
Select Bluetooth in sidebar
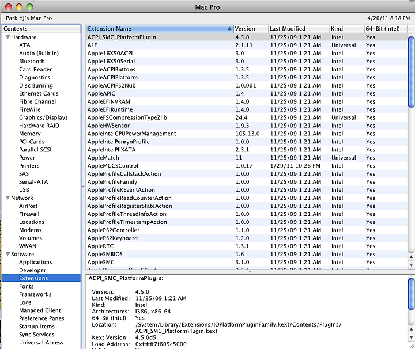(32, 62)
